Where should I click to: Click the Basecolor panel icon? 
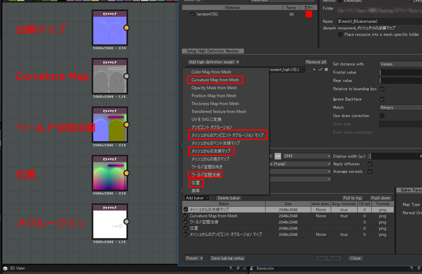point(252,269)
